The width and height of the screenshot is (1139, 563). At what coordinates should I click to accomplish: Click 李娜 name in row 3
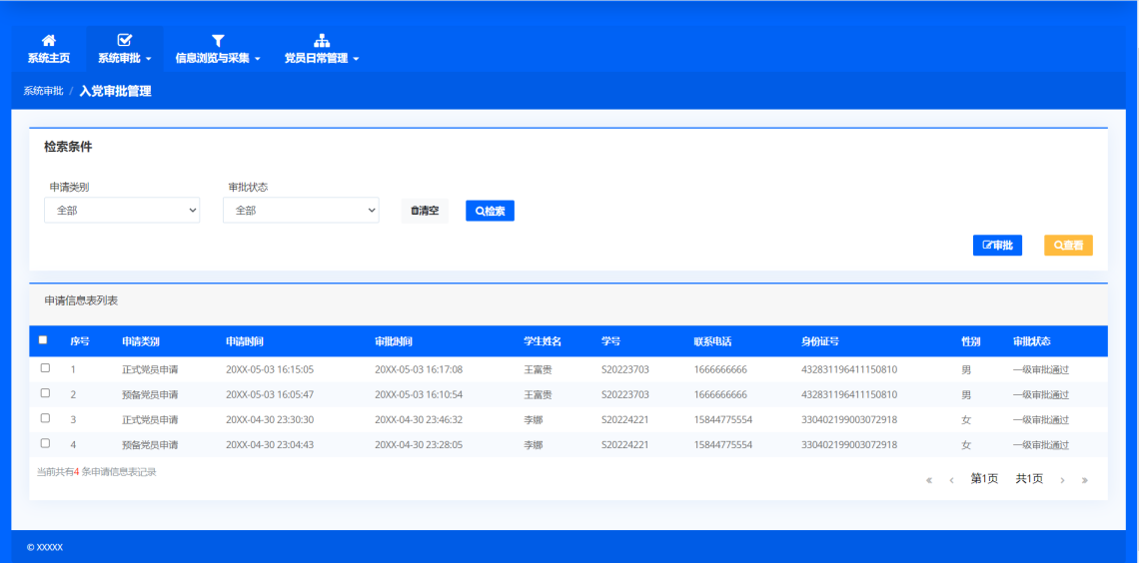tap(534, 419)
